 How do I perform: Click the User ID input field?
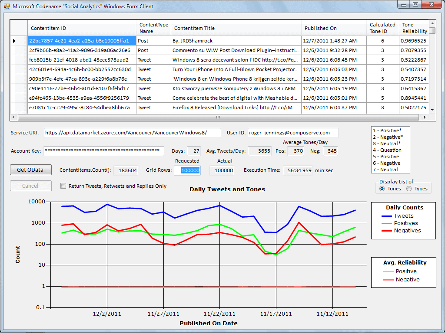(293, 133)
